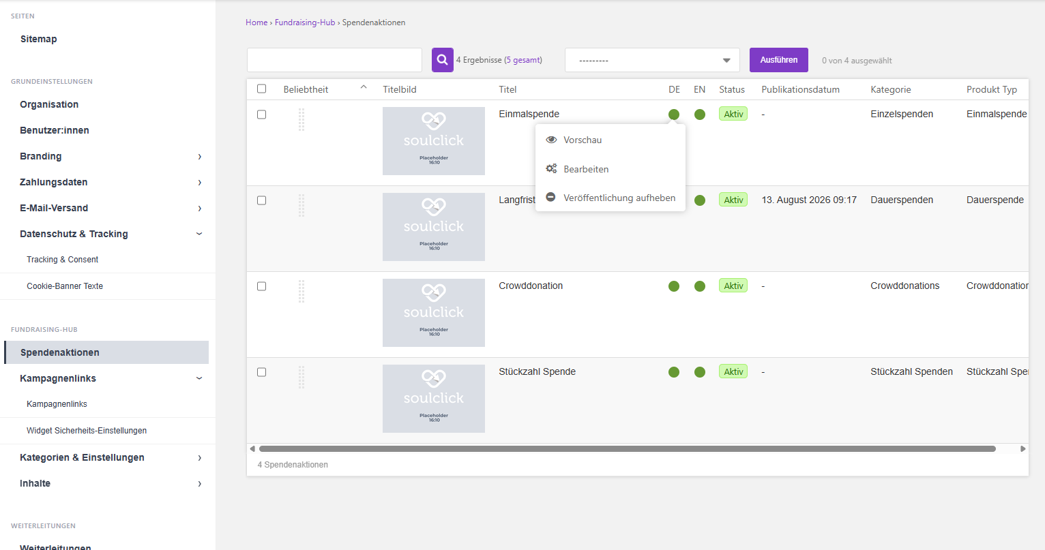Click the right arrow of horizontal scrollbar

point(1022,449)
